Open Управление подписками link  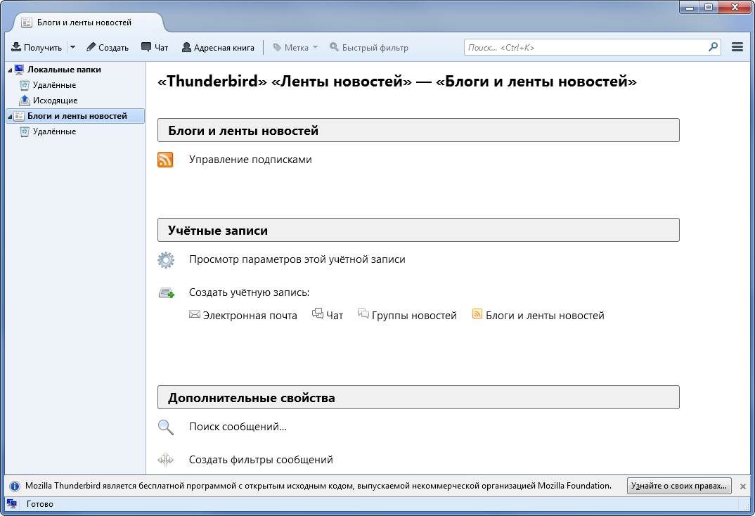click(250, 160)
